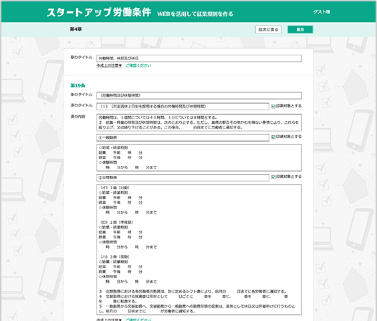Toggle 印刷対象とする checkbox beside ②交替勤務
The width and height of the screenshot is (377, 321).
273,177
